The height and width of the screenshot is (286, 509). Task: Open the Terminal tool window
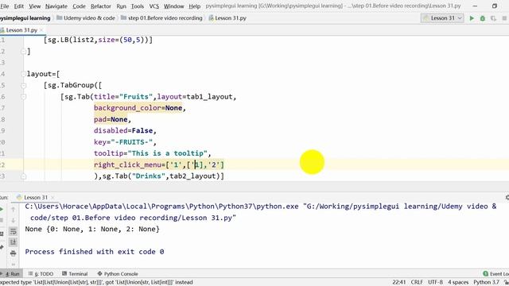pyautogui.click(x=75, y=273)
